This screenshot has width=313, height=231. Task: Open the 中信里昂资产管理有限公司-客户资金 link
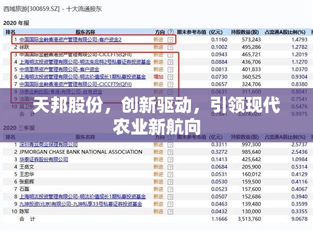pos(59,69)
